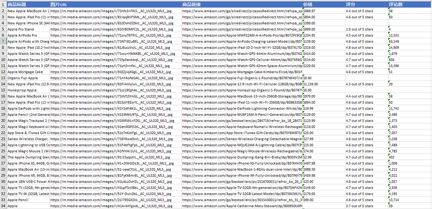
Task: Select row number 5 header
Action: point(3,29)
